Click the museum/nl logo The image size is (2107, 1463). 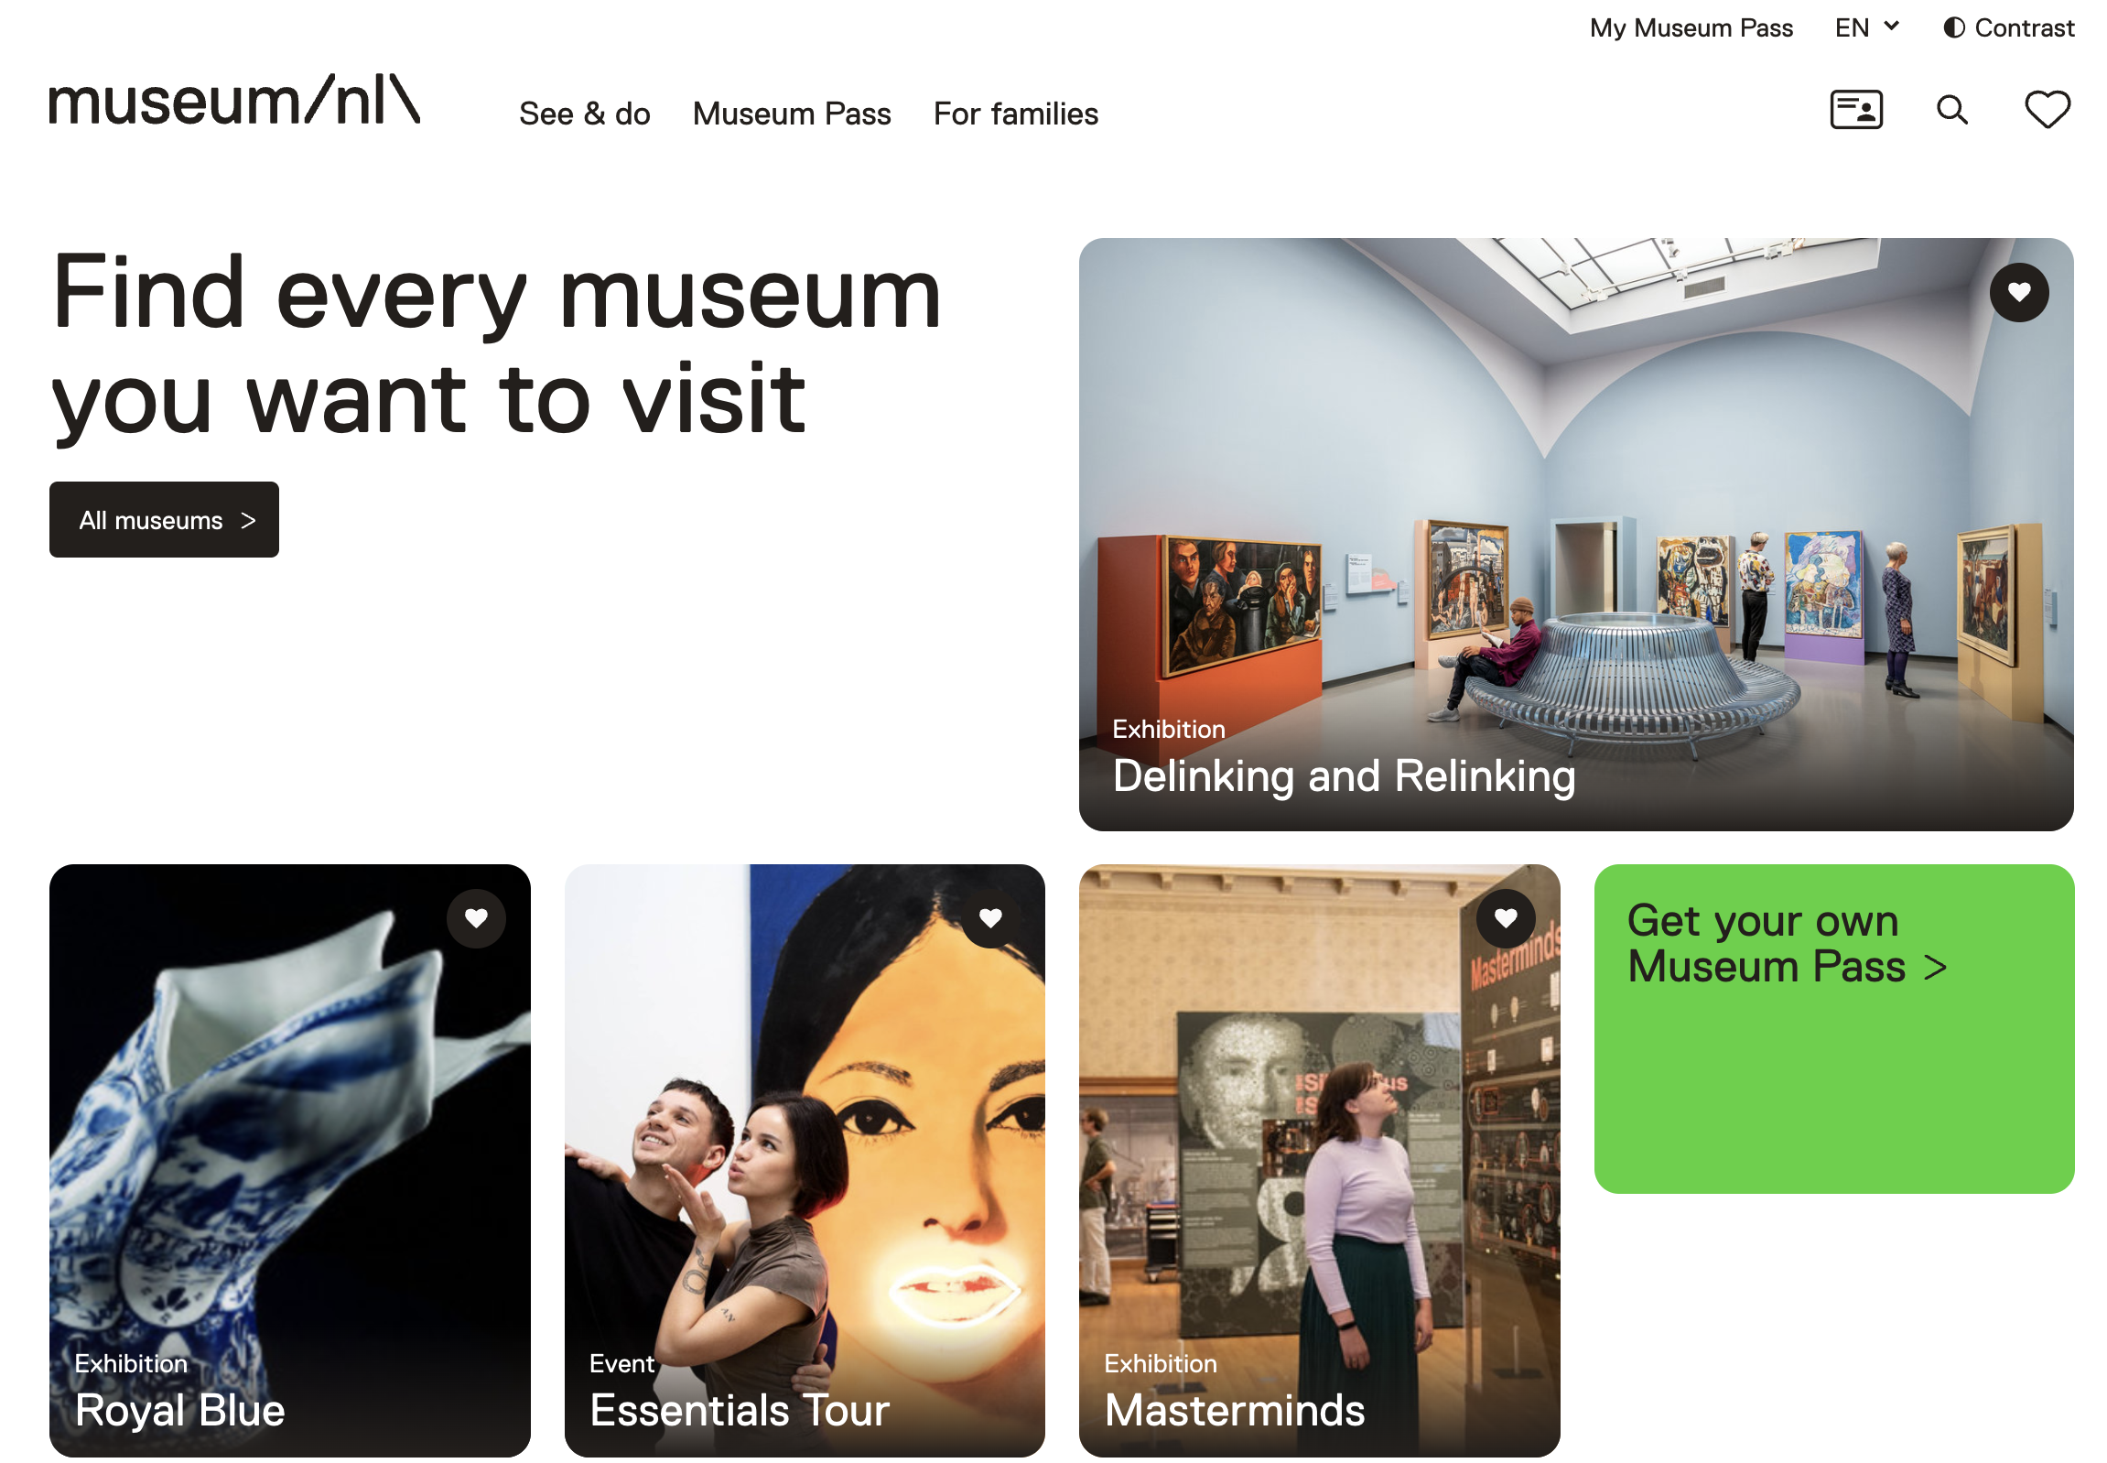(x=234, y=100)
